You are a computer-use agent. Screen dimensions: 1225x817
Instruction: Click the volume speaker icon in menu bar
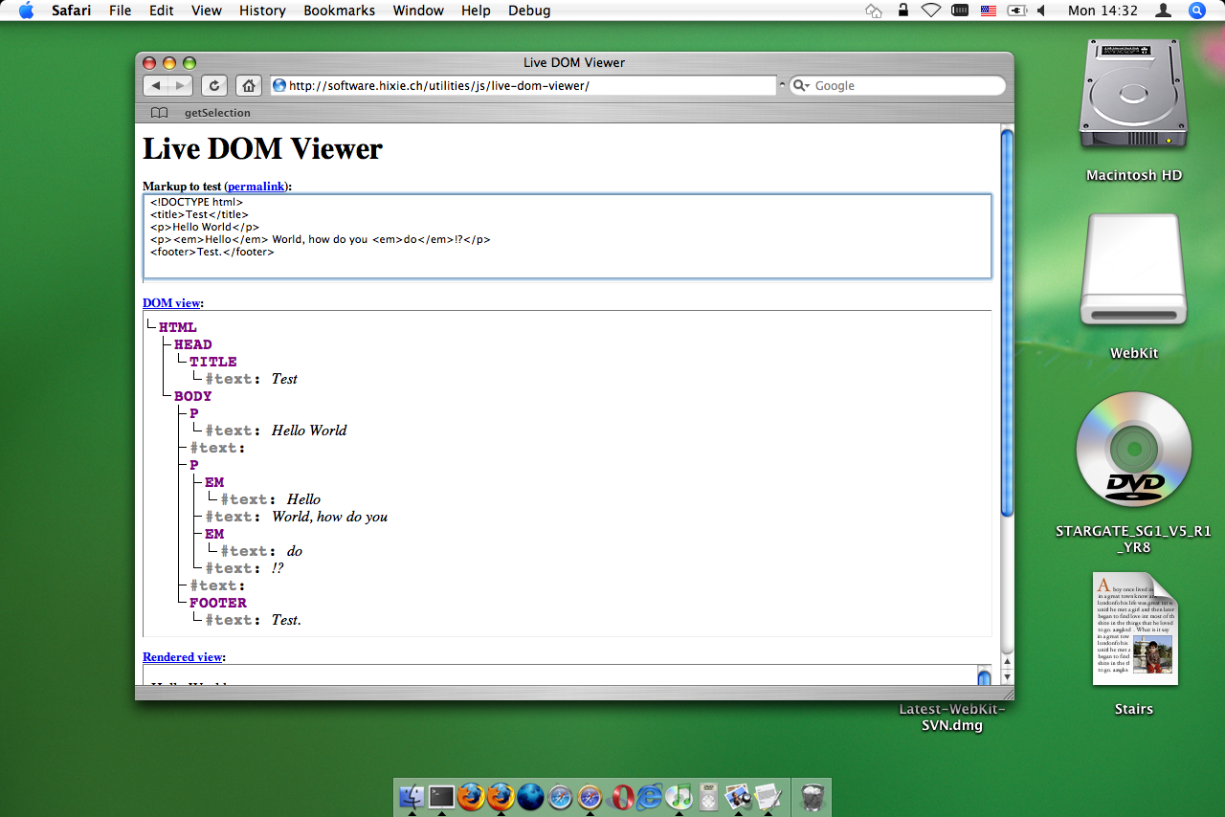click(1041, 11)
